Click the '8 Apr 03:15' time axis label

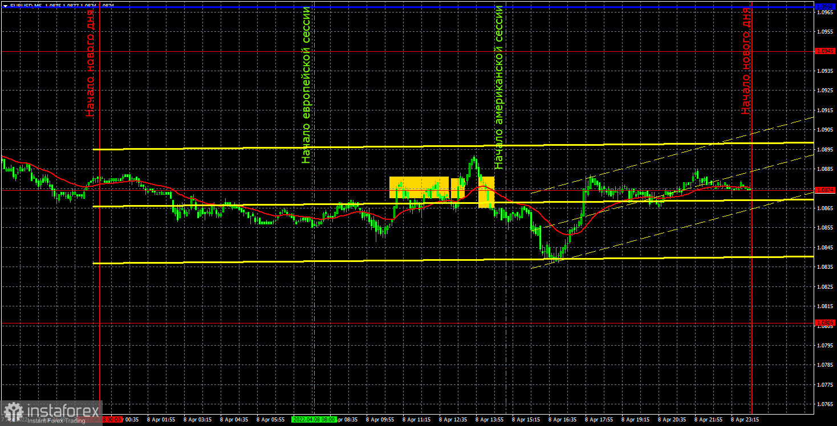[x=198, y=419]
